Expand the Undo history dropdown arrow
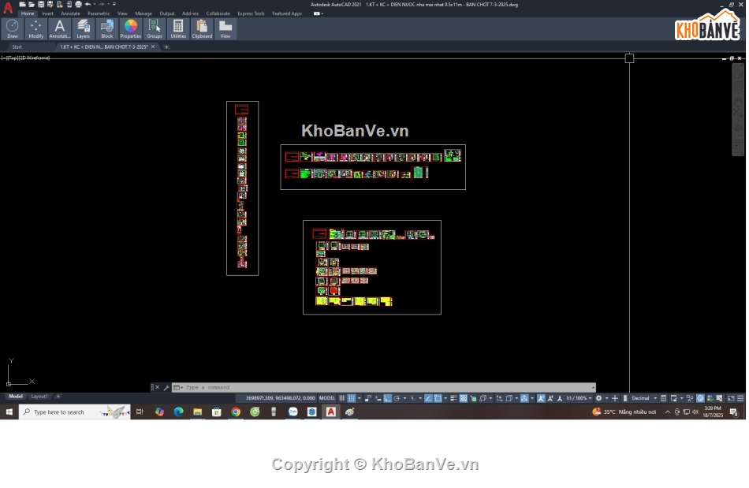 click(95, 4)
